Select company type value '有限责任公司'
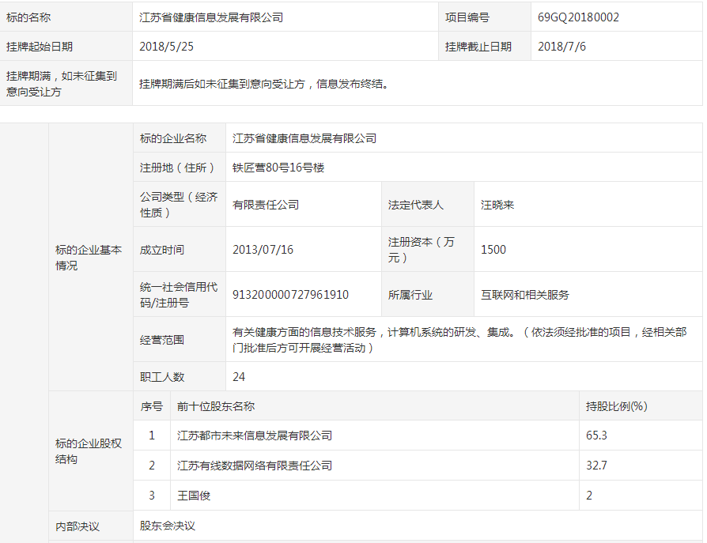Image resolution: width=707 pixels, height=543 pixels. tap(266, 205)
